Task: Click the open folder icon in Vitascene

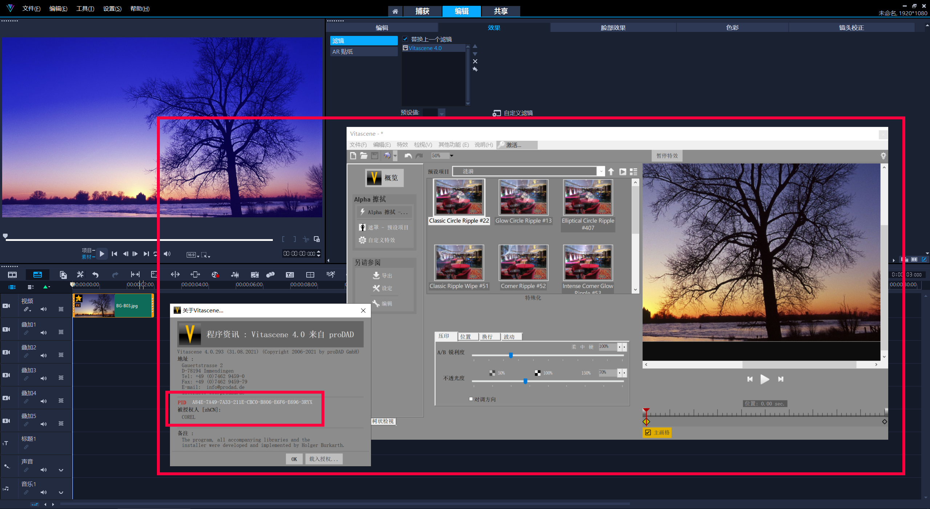Action: point(364,156)
